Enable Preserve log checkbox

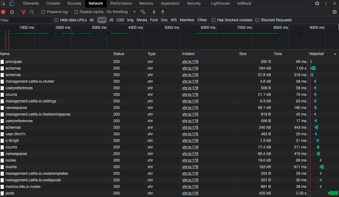click(x=43, y=12)
